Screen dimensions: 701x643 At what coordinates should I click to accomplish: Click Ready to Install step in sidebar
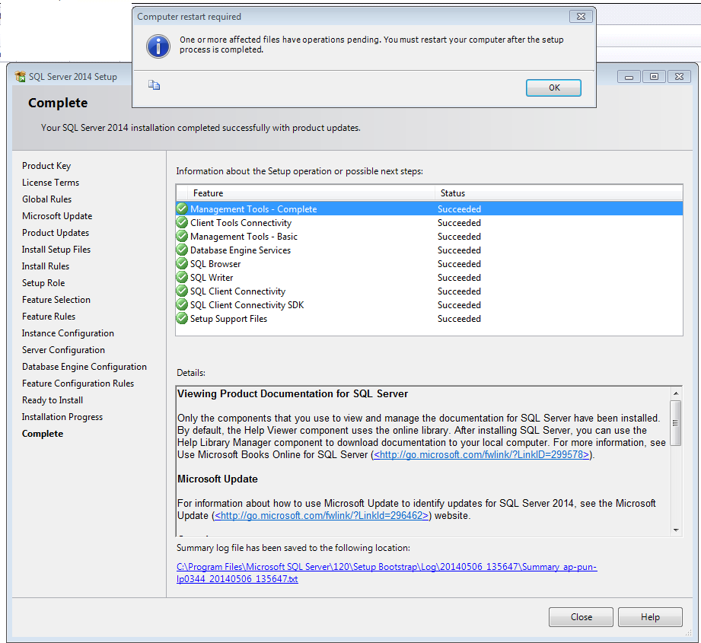[53, 400]
